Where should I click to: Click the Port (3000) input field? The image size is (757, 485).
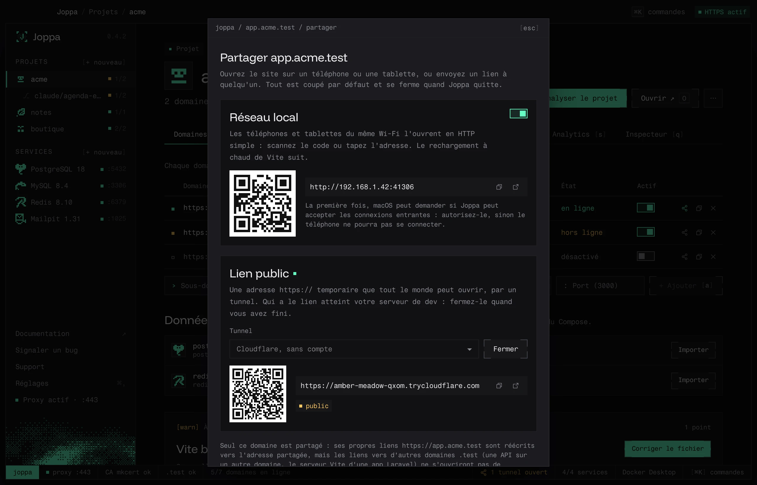pyautogui.click(x=600, y=286)
